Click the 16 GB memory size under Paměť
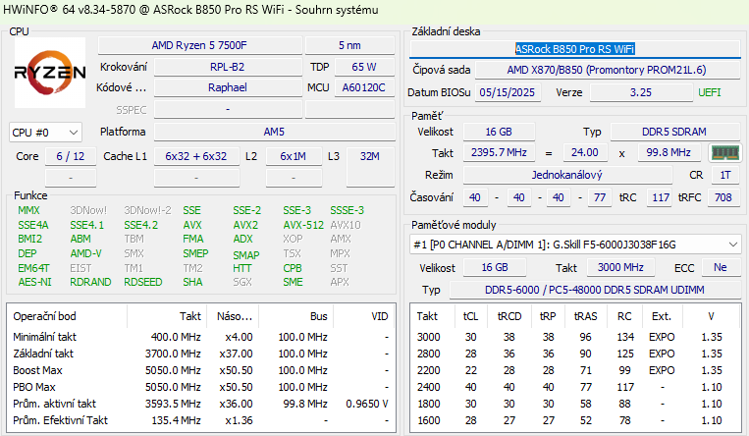The width and height of the screenshot is (749, 436). point(499,132)
